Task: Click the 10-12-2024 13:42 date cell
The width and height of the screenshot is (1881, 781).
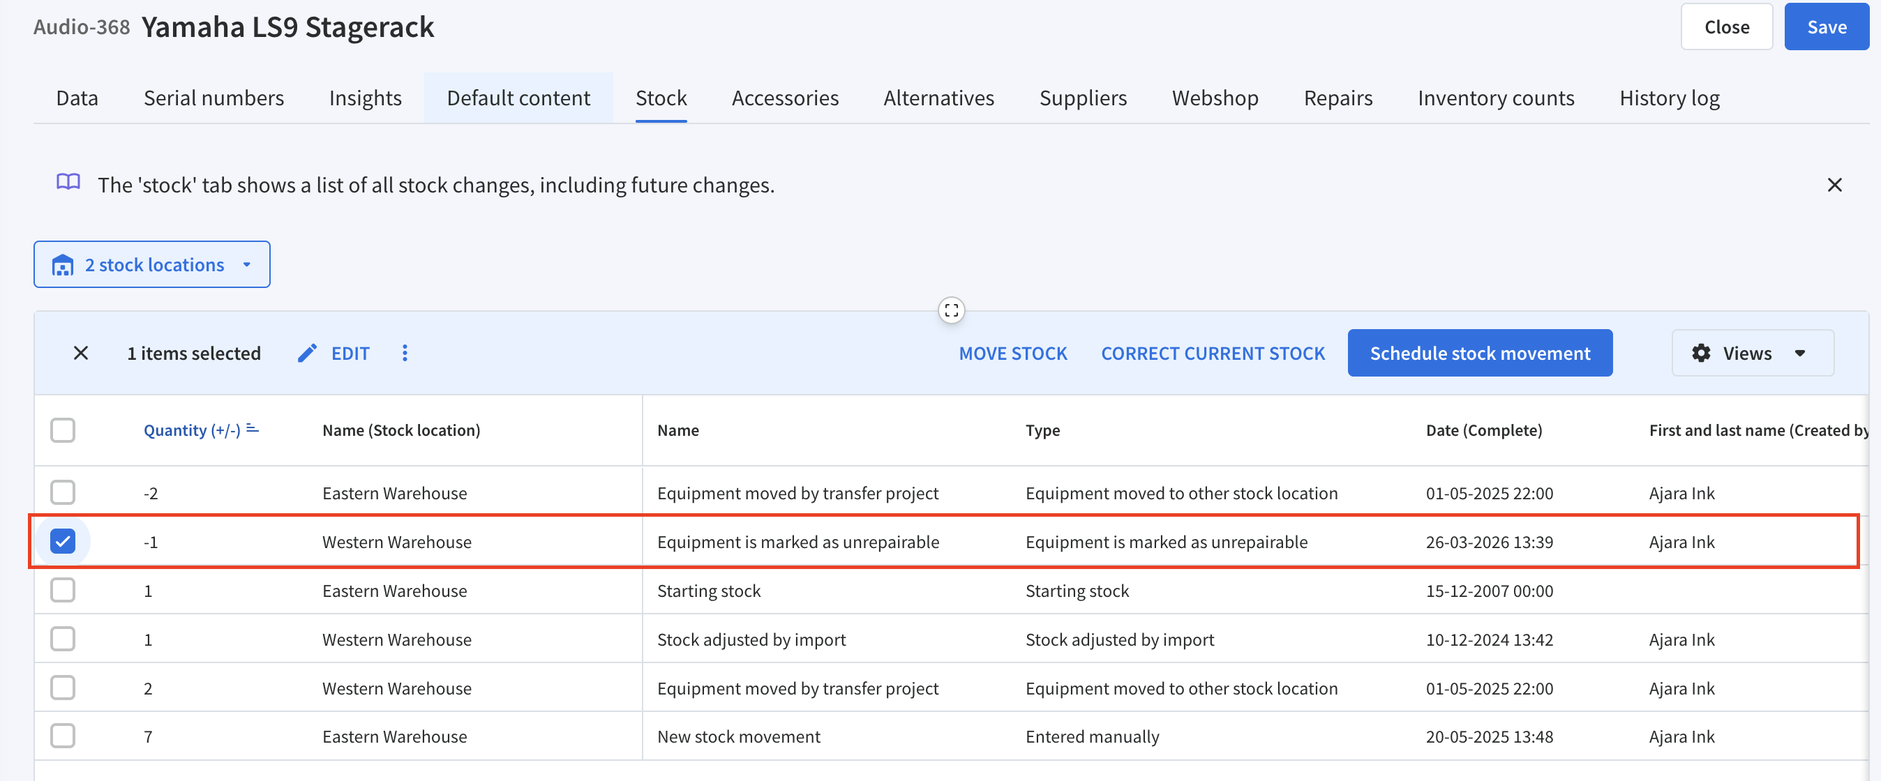Action: coord(1490,639)
